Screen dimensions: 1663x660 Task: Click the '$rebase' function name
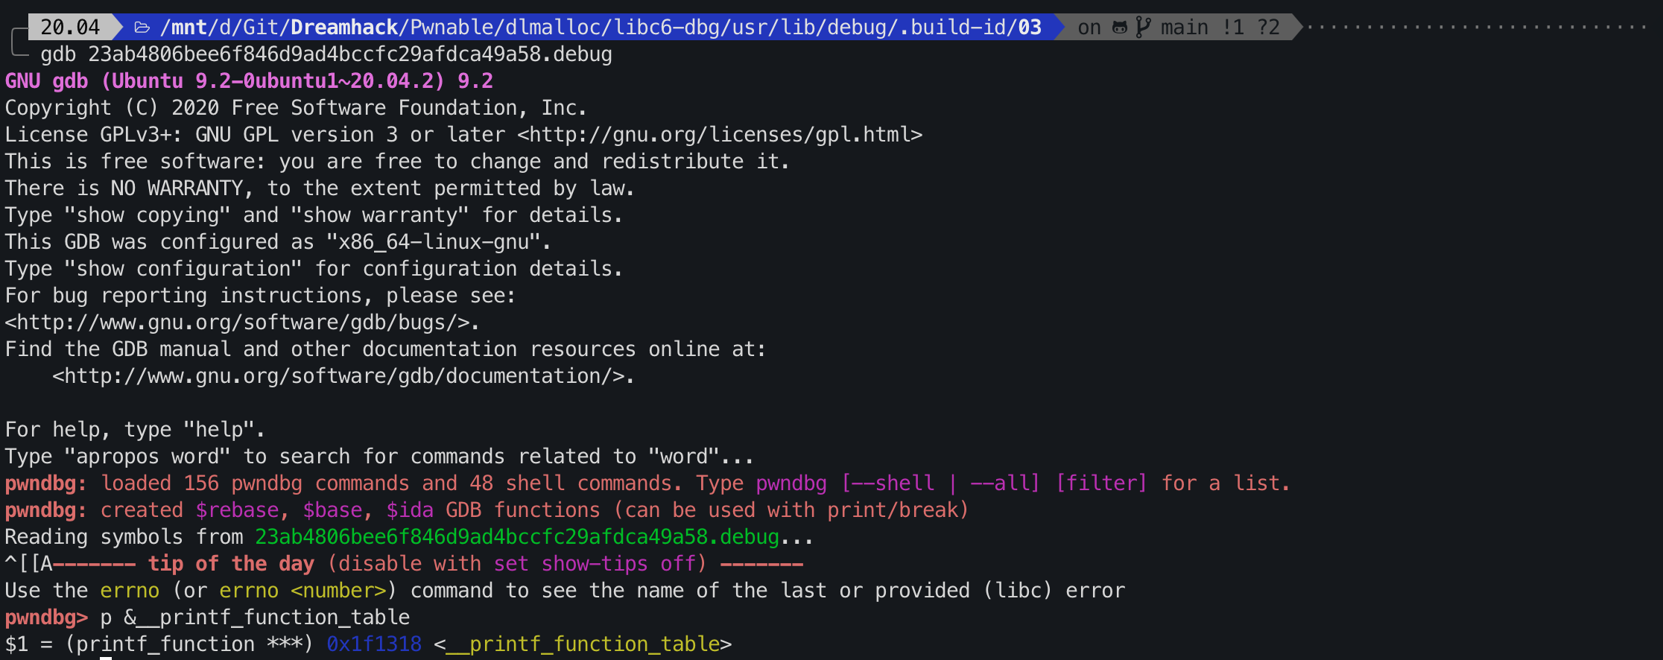[x=237, y=510]
